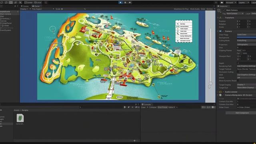Open the Layers dropdown
This screenshot has width=256, height=144.
click(x=244, y=2)
